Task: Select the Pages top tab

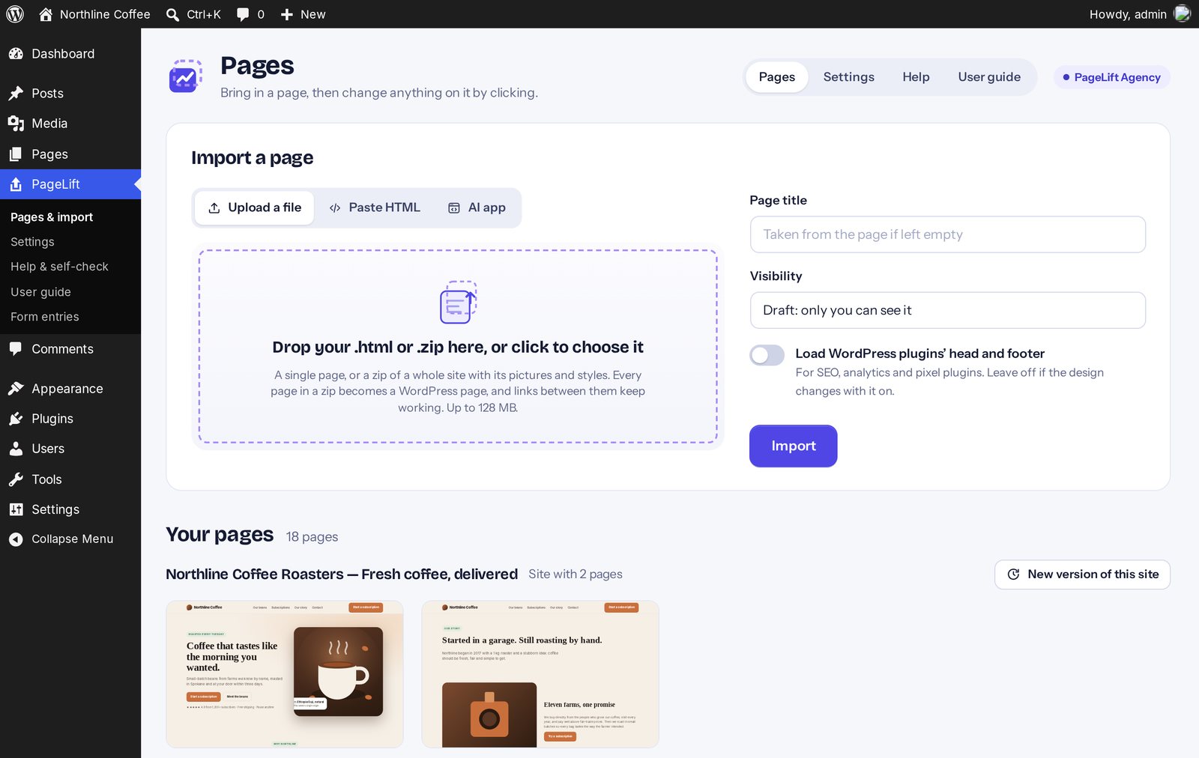Action: [x=777, y=77]
